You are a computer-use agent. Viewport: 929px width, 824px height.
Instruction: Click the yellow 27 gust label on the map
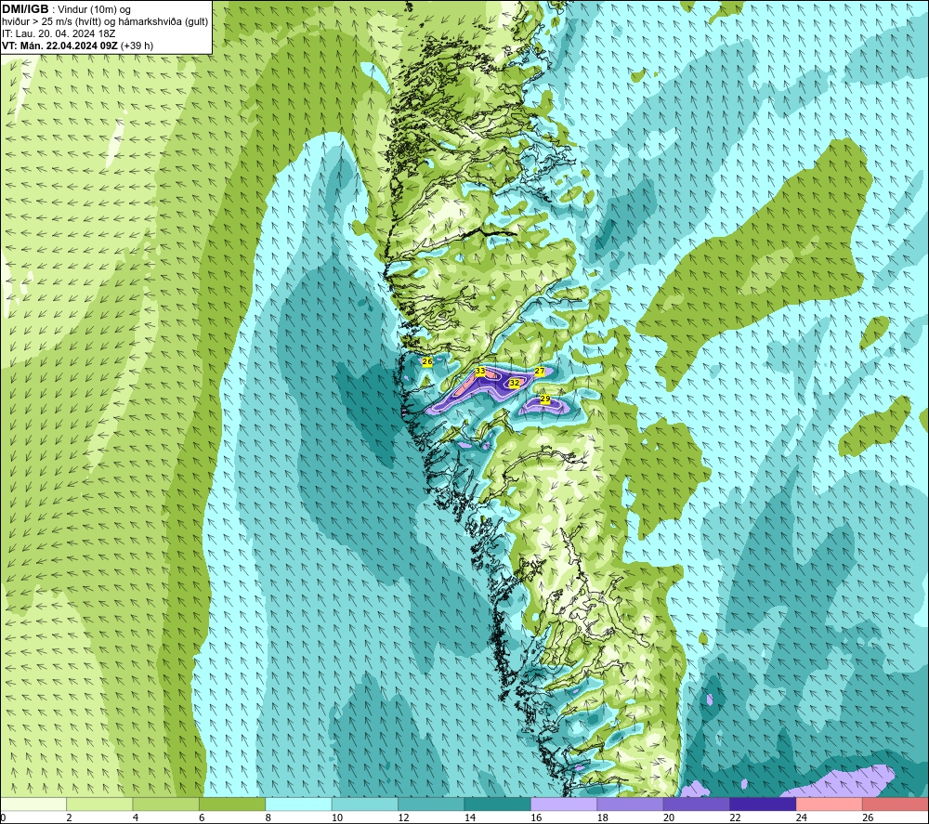pyautogui.click(x=539, y=372)
